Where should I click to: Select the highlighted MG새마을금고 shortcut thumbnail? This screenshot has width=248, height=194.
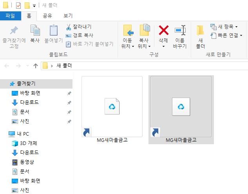[x=181, y=107]
